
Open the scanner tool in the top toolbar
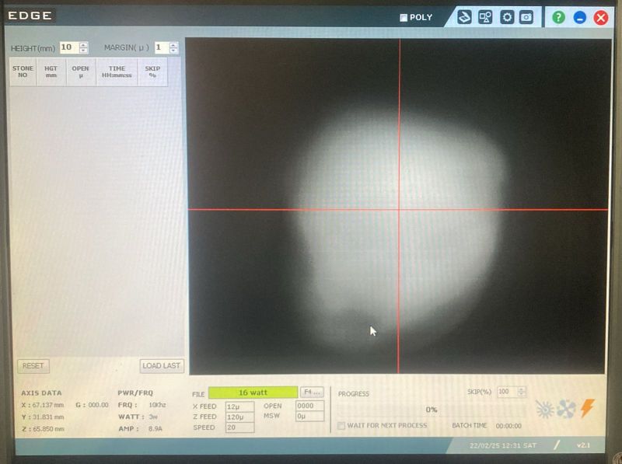[464, 17]
